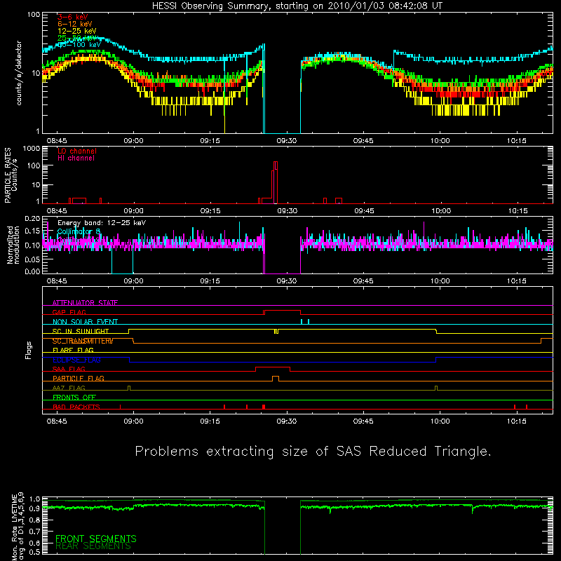Viewport: 561px width, 561px height.
Task: Click the 'PARTICLE RATES Counts/s' axis label
Action: click(x=11, y=175)
